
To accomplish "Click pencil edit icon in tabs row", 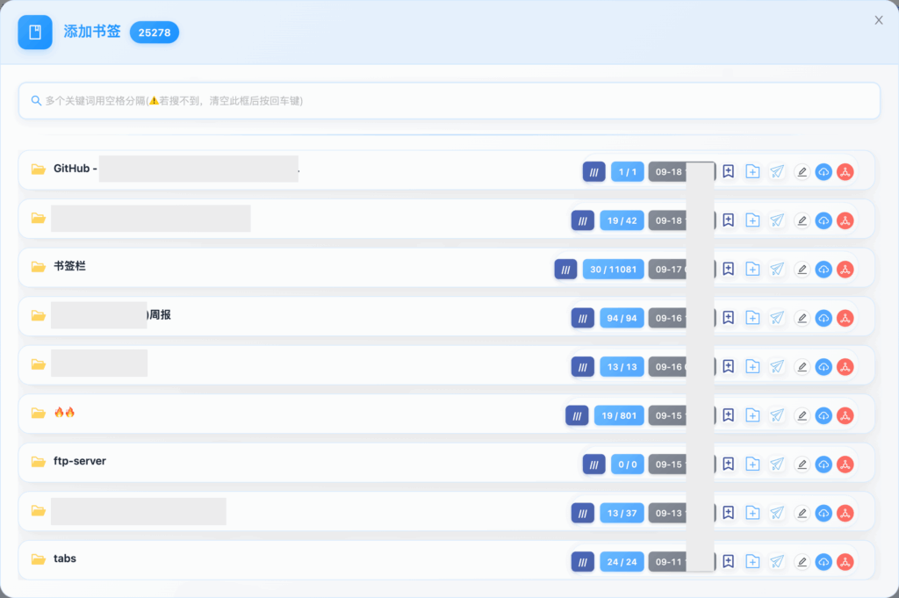I will pos(801,561).
